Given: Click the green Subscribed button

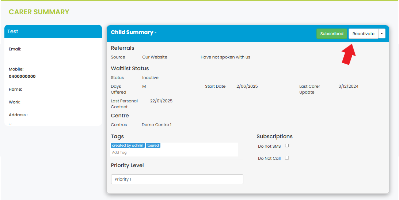Looking at the screenshot, I should [331, 34].
